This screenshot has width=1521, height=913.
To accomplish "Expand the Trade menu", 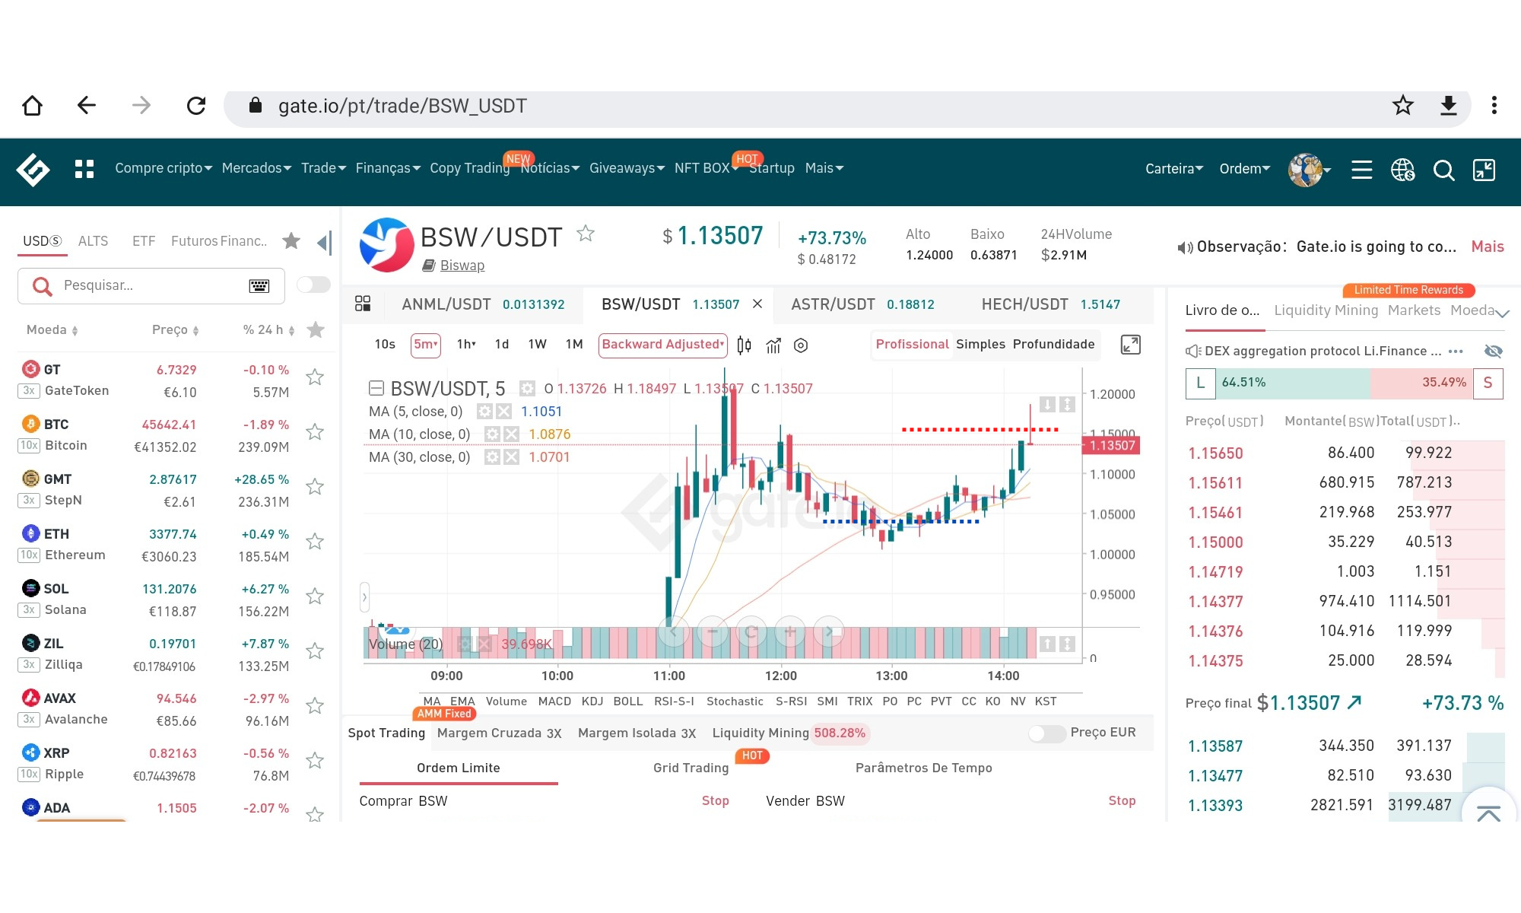I will pyautogui.click(x=323, y=168).
